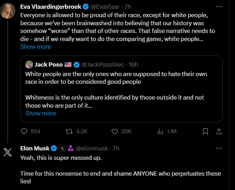Viewport: 235px width, 190px height.
Task: Repost the tweet with 4.2K reposts
Action: click(69, 131)
